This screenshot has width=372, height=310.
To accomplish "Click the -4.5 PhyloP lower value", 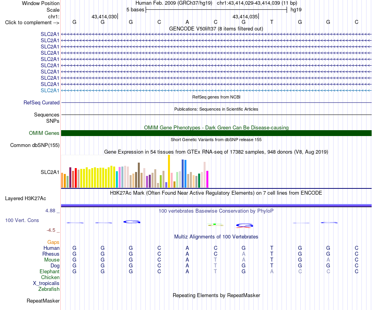I will (51, 230).
